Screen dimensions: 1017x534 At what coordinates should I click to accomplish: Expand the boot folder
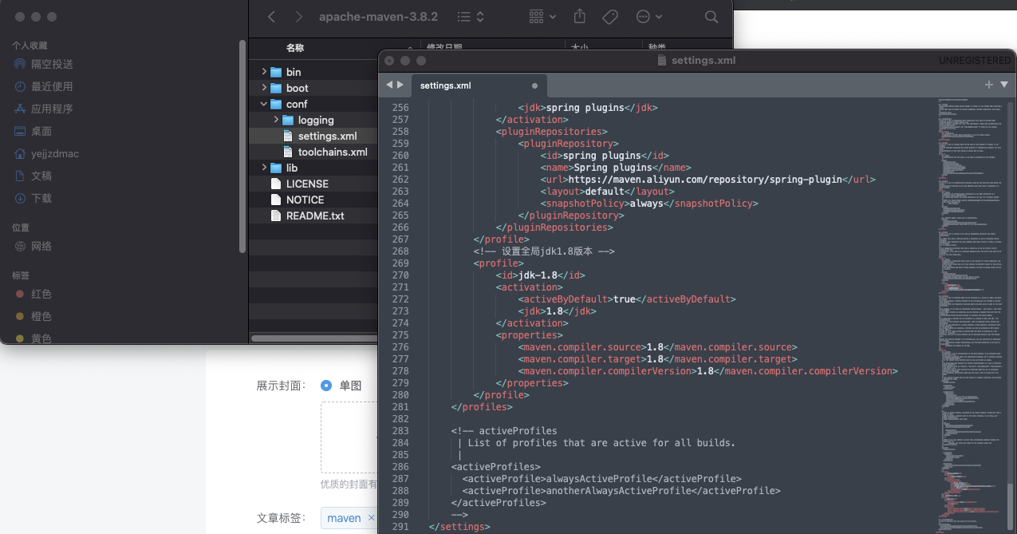coord(264,88)
